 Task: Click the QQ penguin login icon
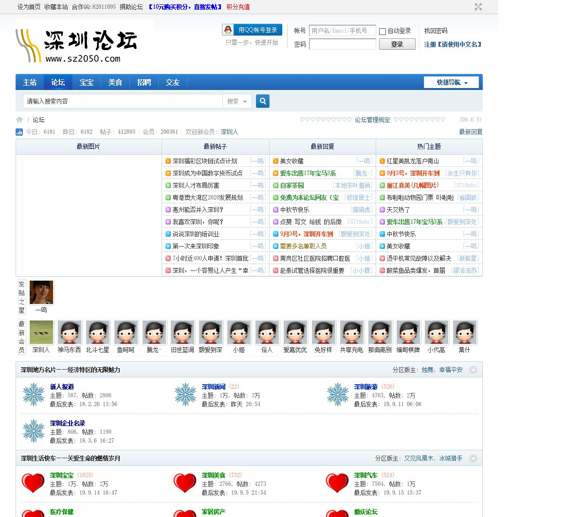coord(228,30)
